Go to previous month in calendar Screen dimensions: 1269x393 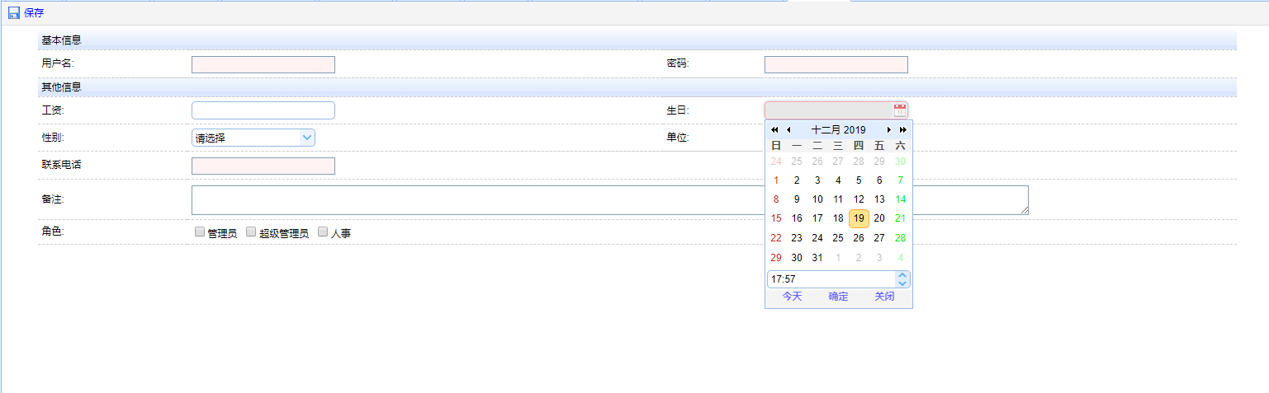click(788, 130)
